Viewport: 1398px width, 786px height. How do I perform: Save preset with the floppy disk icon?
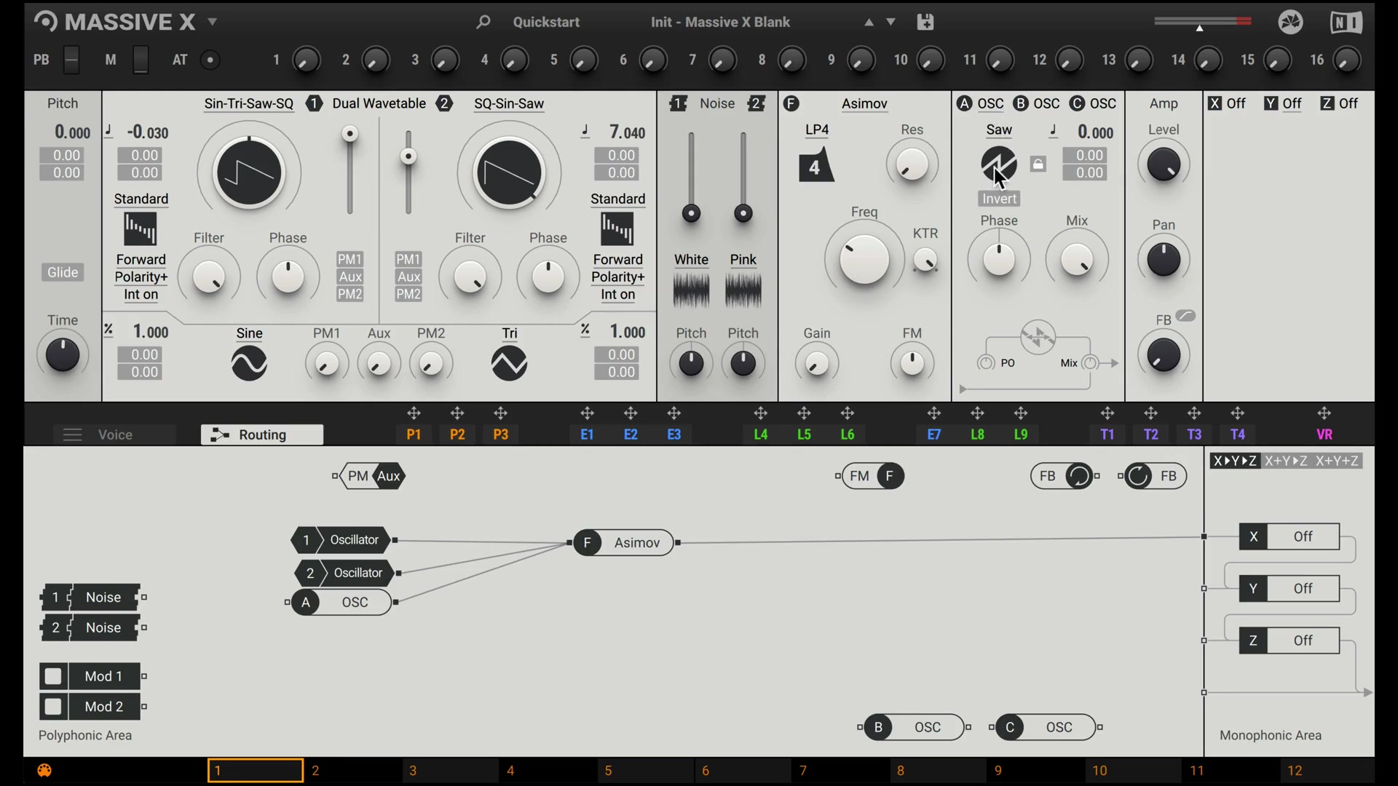925,22
